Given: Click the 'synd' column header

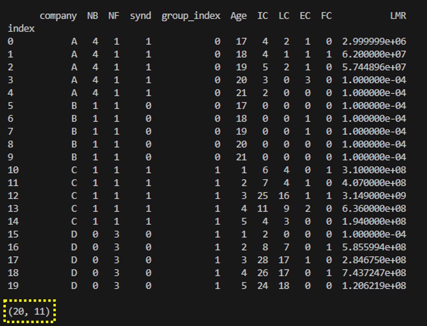Looking at the screenshot, I should tap(141, 16).
